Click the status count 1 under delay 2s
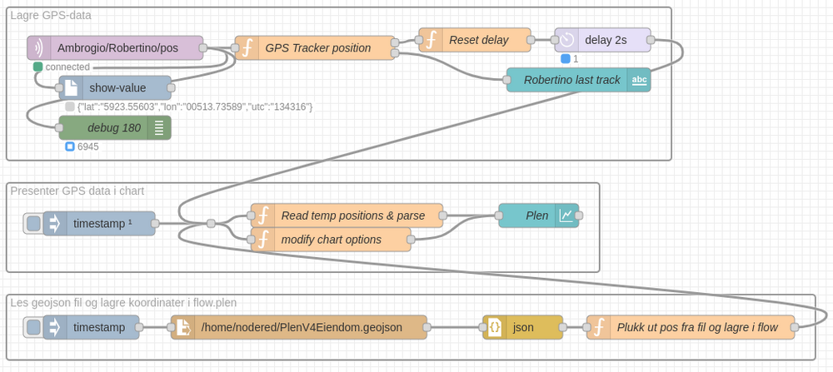 (576, 59)
